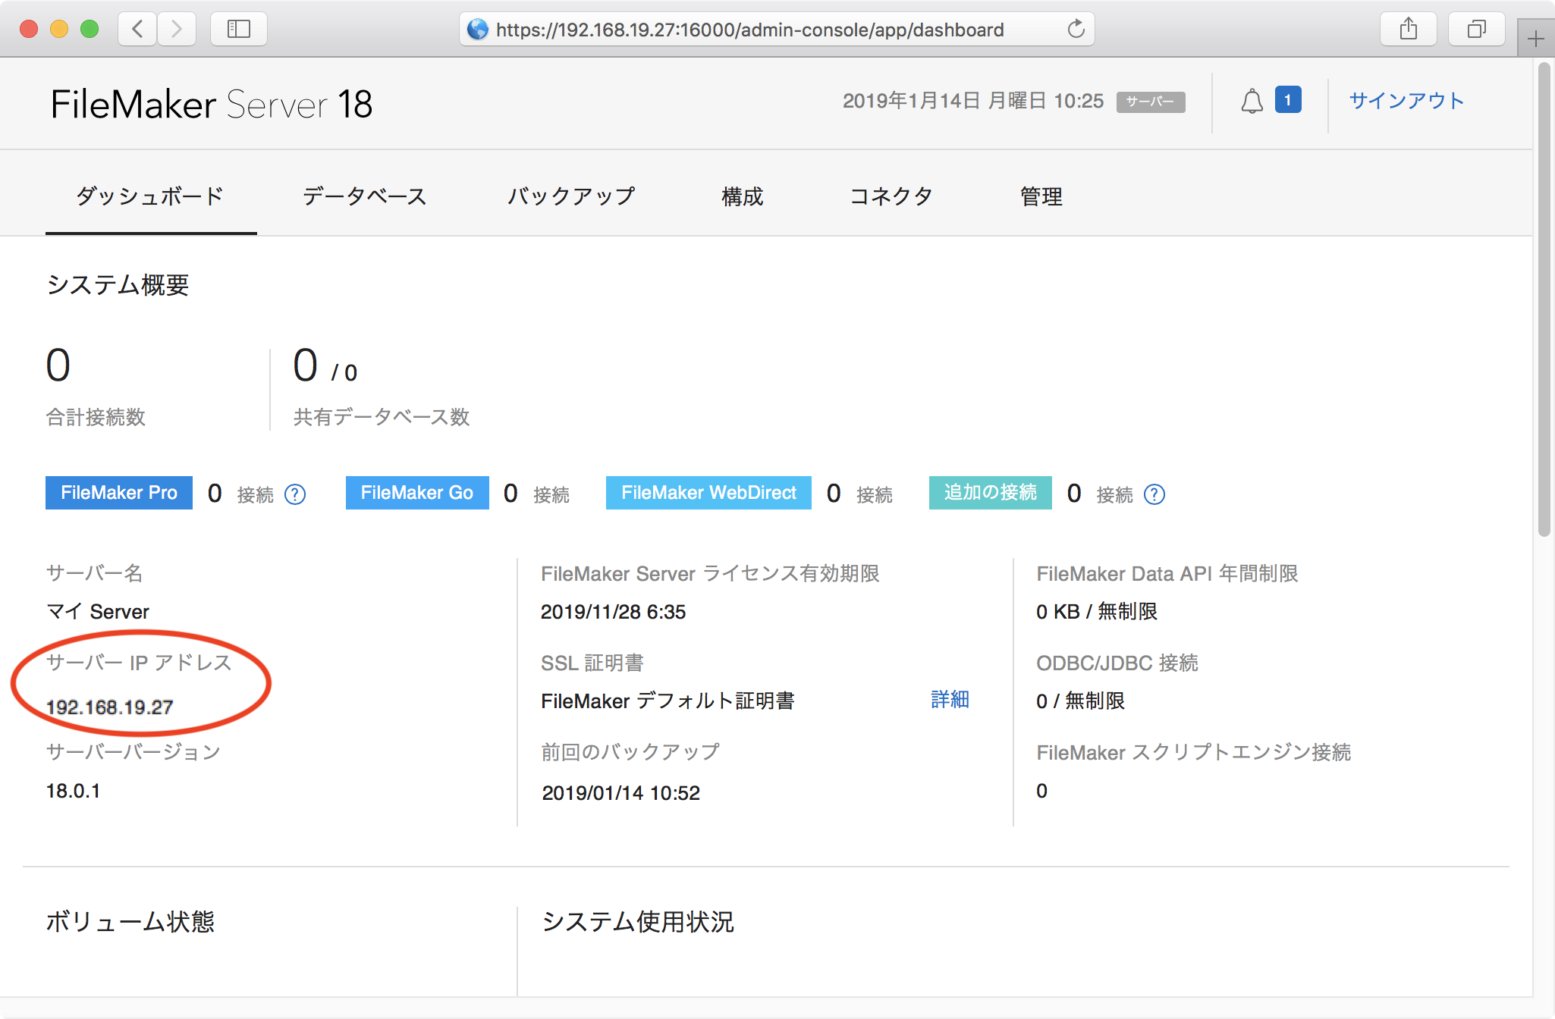Open the 構成 tab
Viewport: 1555px width, 1019px height.
(x=743, y=196)
